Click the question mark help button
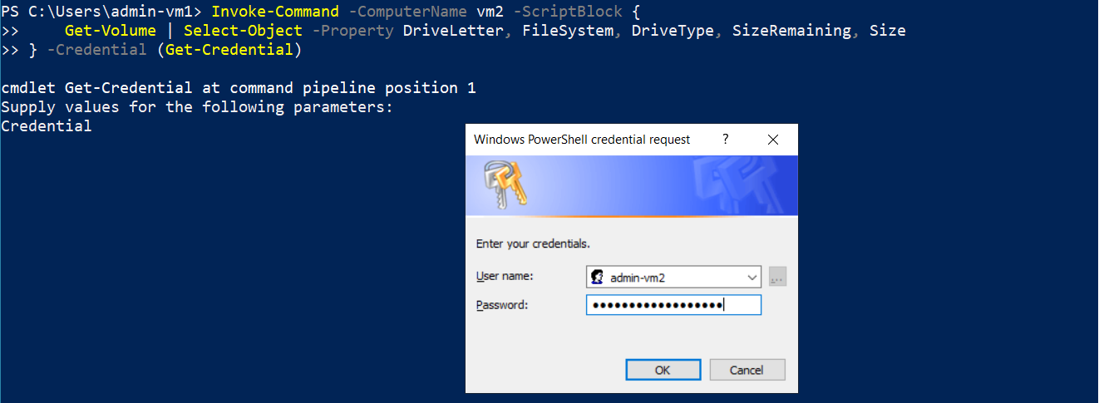The height and width of the screenshot is (403, 1099). click(725, 140)
